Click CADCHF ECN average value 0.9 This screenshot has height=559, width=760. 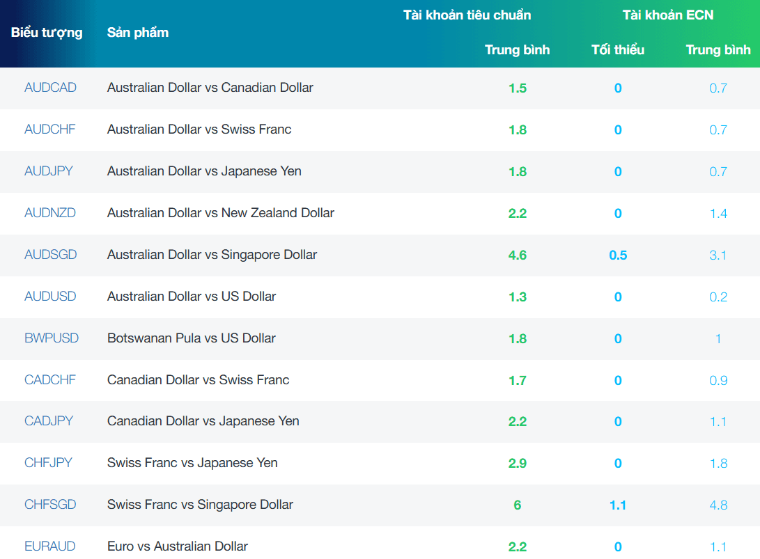[718, 380]
